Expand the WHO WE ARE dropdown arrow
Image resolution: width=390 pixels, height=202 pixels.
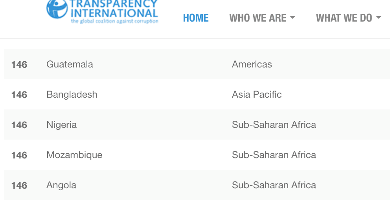(292, 18)
